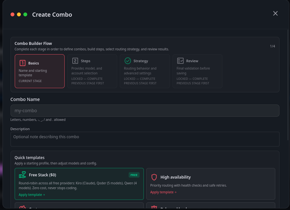Image resolution: width=290 pixels, height=210 pixels.
Task: Click "Apply a starting profile, then adjust models and config."
Action: click(x=56, y=163)
